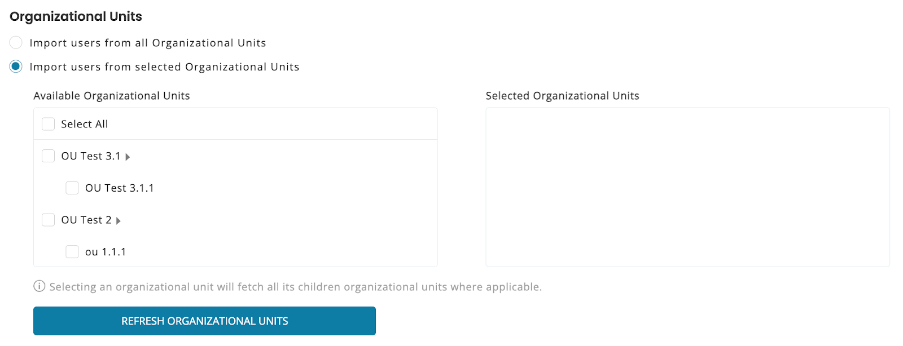903x346 pixels.
Task: Click the OU Test 3.1.1 child item label
Action: pyautogui.click(x=119, y=188)
